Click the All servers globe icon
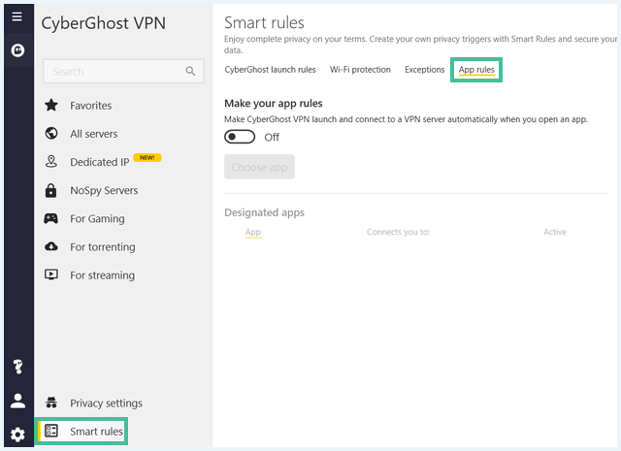This screenshot has width=621, height=451. (x=51, y=134)
